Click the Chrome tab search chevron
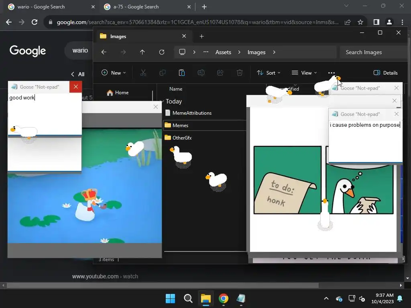Image resolution: width=411 pixels, height=308 pixels. [346, 6]
